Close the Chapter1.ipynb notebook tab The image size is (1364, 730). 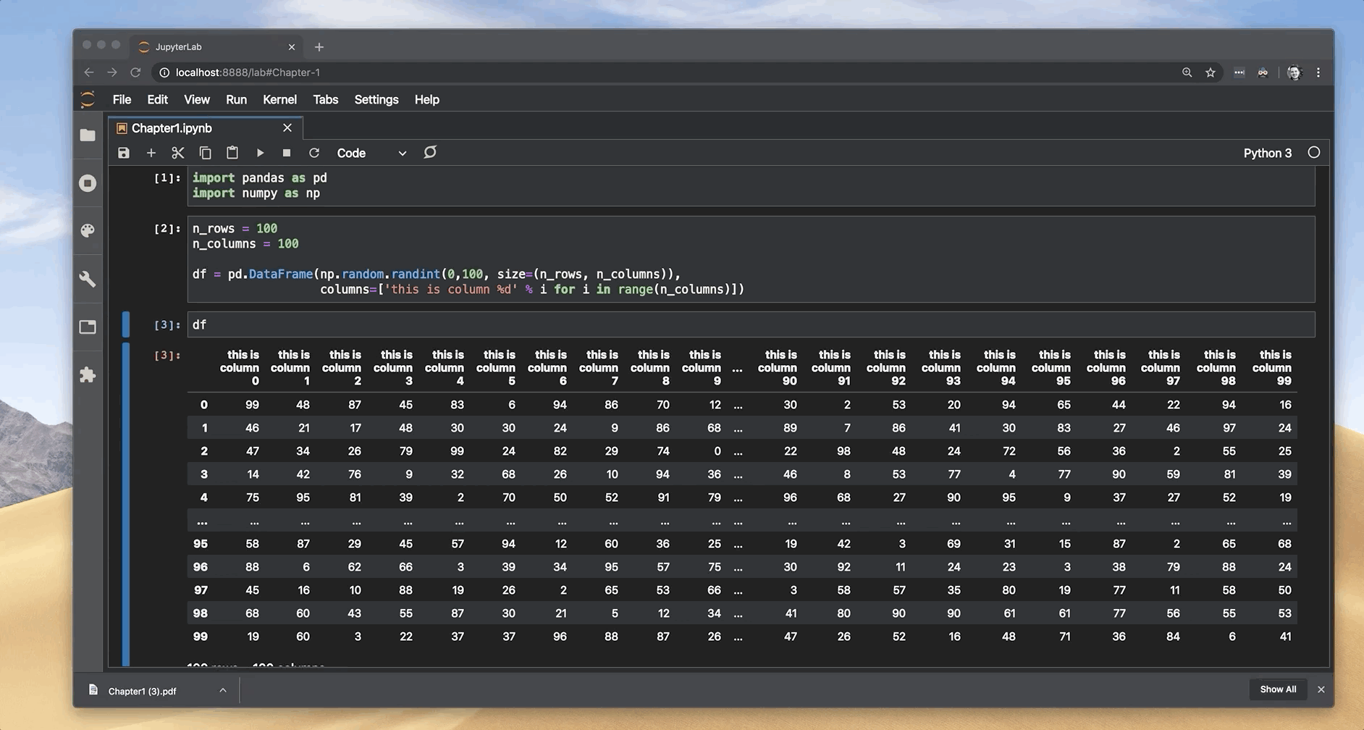pyautogui.click(x=287, y=128)
